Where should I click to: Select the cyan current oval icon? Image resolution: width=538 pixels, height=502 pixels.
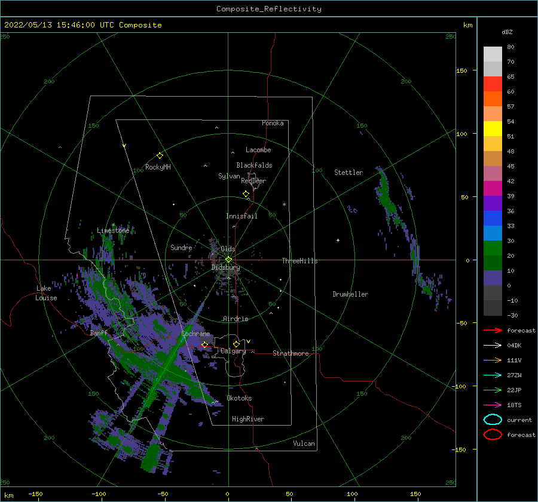pos(493,420)
